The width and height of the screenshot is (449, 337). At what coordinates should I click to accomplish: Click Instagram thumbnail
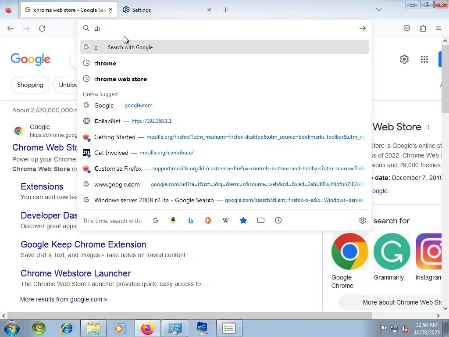[x=429, y=251]
